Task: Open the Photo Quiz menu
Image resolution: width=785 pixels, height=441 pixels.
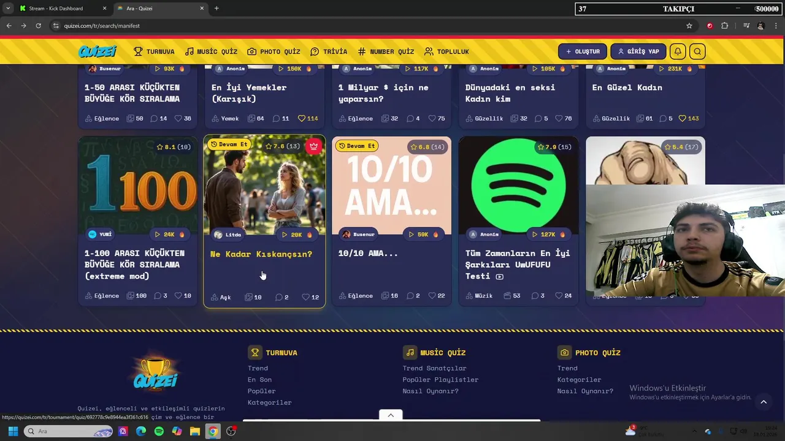Action: [x=274, y=51]
